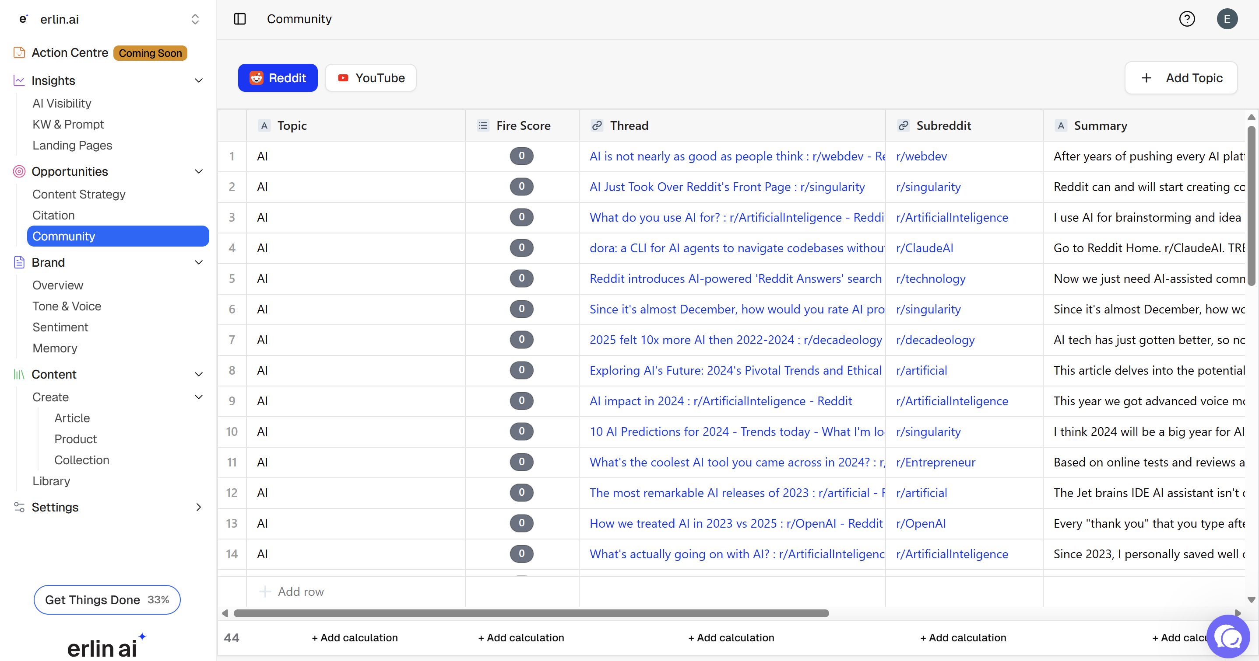Click the Add Topic button
The height and width of the screenshot is (661, 1259).
(1181, 78)
